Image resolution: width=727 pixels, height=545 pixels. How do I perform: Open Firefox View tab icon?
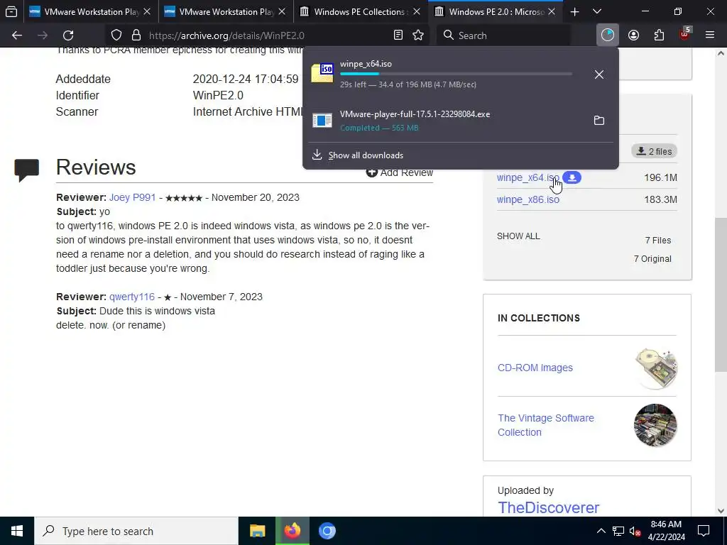click(11, 11)
